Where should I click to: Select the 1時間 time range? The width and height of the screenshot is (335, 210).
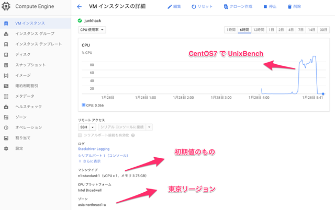pyautogui.click(x=230, y=30)
